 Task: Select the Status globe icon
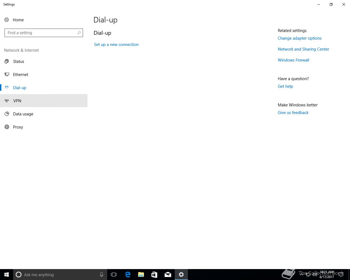[x=7, y=61]
